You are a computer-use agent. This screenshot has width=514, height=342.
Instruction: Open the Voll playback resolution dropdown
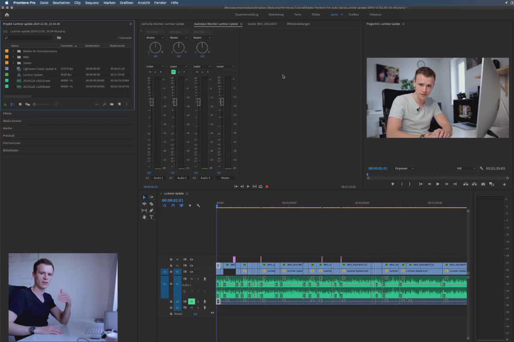click(466, 168)
